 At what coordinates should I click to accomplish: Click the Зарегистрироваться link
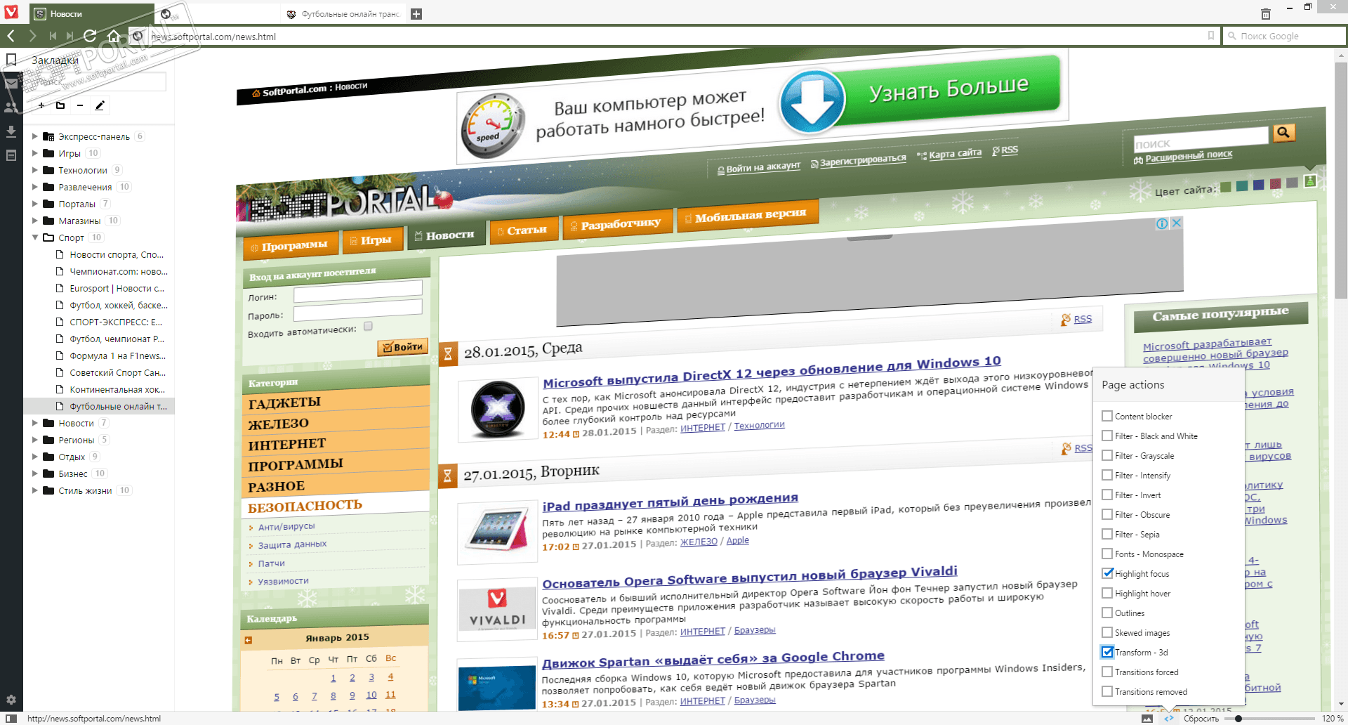(862, 160)
